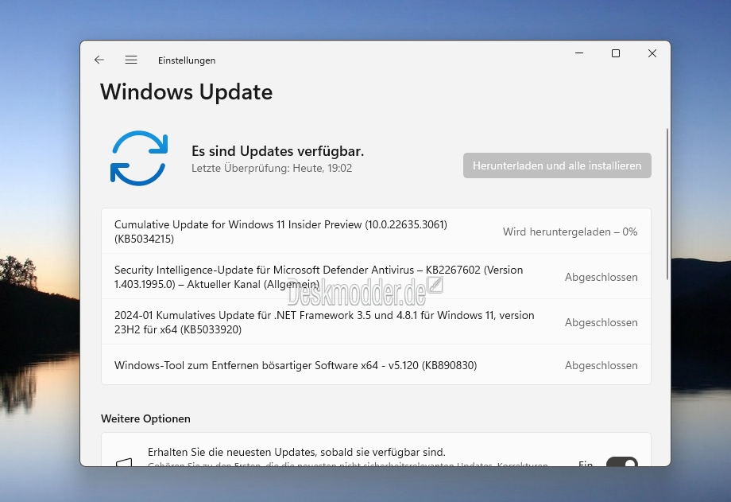Image resolution: width=731 pixels, height=502 pixels.
Task: Click 'Wird heruntergeladen – 0%' status
Action: coord(570,232)
